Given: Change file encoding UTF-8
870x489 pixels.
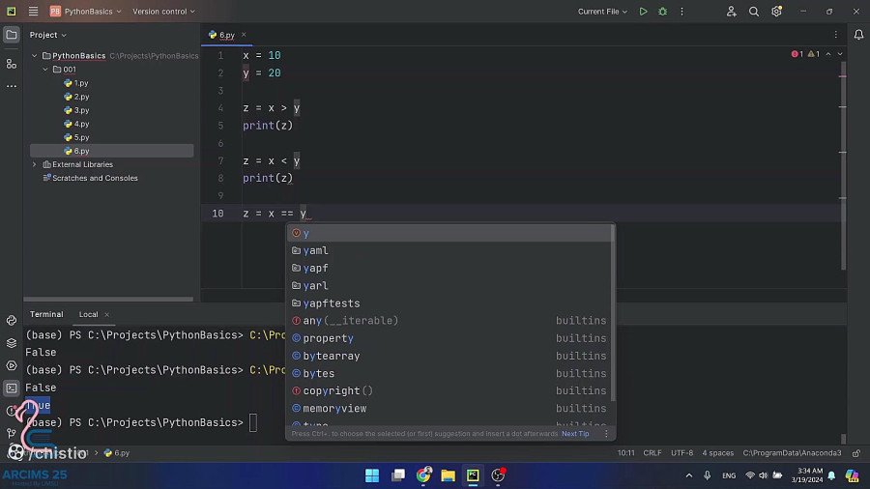Looking at the screenshot, I should tap(681, 453).
